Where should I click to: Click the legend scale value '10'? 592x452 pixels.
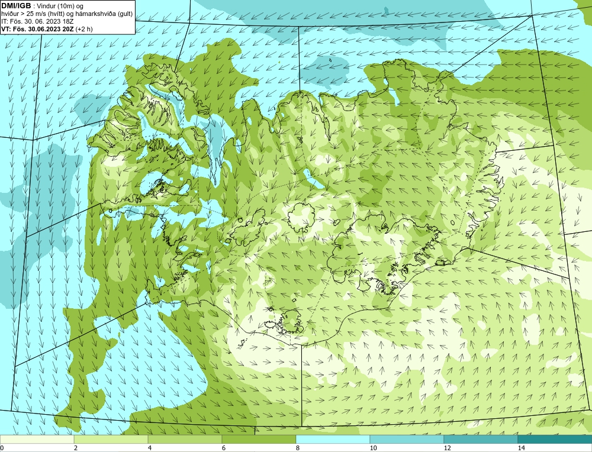pos(373,448)
